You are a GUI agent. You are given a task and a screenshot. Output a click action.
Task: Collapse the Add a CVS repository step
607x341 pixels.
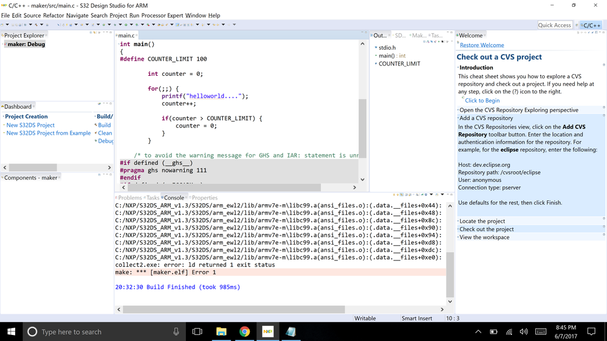[x=458, y=118]
